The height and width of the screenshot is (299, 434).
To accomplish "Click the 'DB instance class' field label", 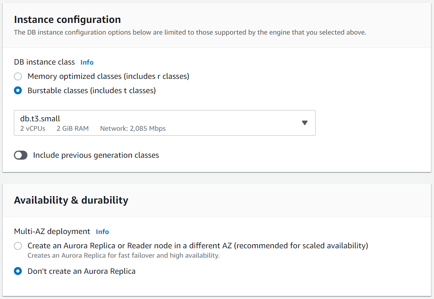I will point(44,62).
